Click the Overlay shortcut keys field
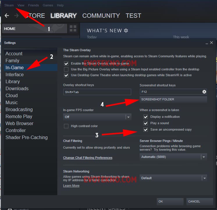This screenshot has width=217, height=210. pos(97,92)
